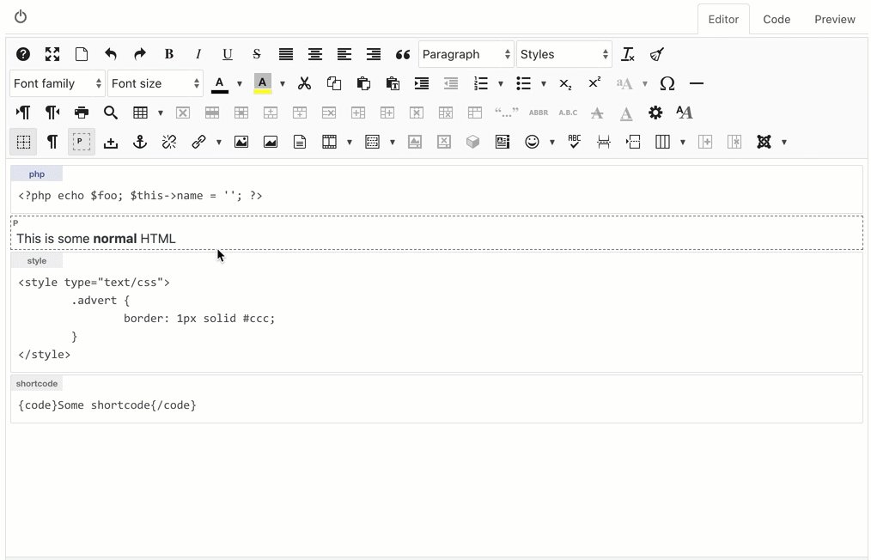
Task: Open search and replace
Action: [111, 113]
